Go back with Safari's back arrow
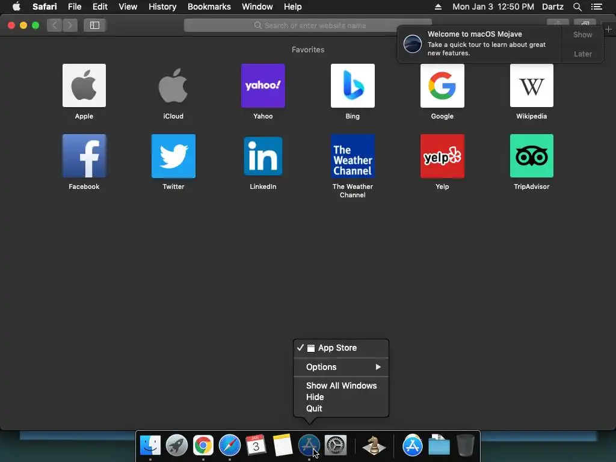 tap(55, 25)
